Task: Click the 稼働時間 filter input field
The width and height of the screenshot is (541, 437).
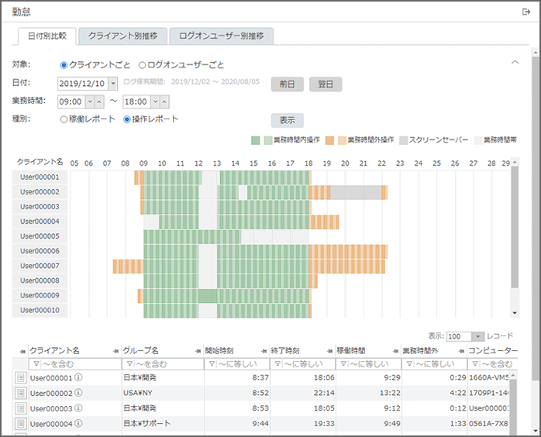Action: pyautogui.click(x=368, y=364)
